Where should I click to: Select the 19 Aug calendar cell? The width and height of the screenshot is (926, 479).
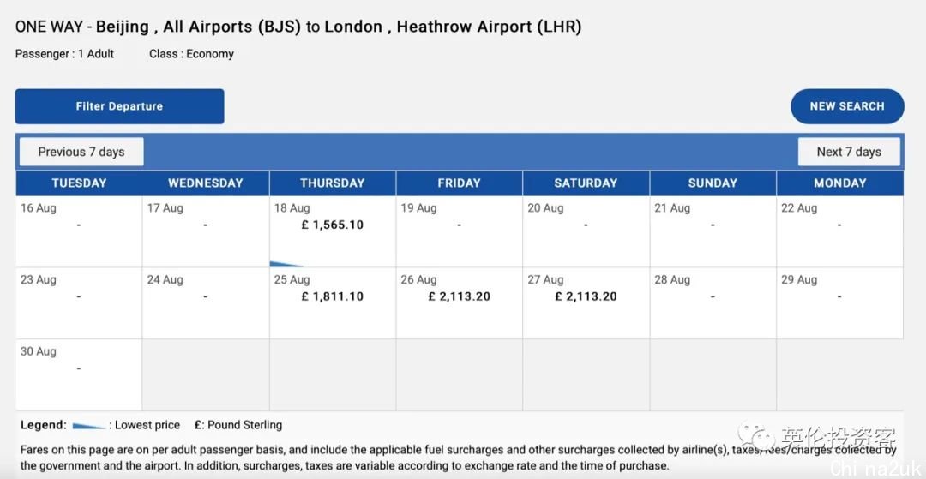coord(460,231)
